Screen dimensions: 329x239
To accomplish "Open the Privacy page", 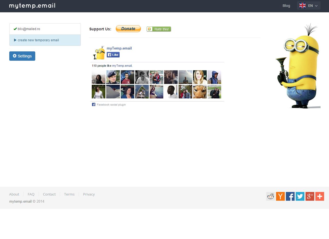I will click(89, 194).
